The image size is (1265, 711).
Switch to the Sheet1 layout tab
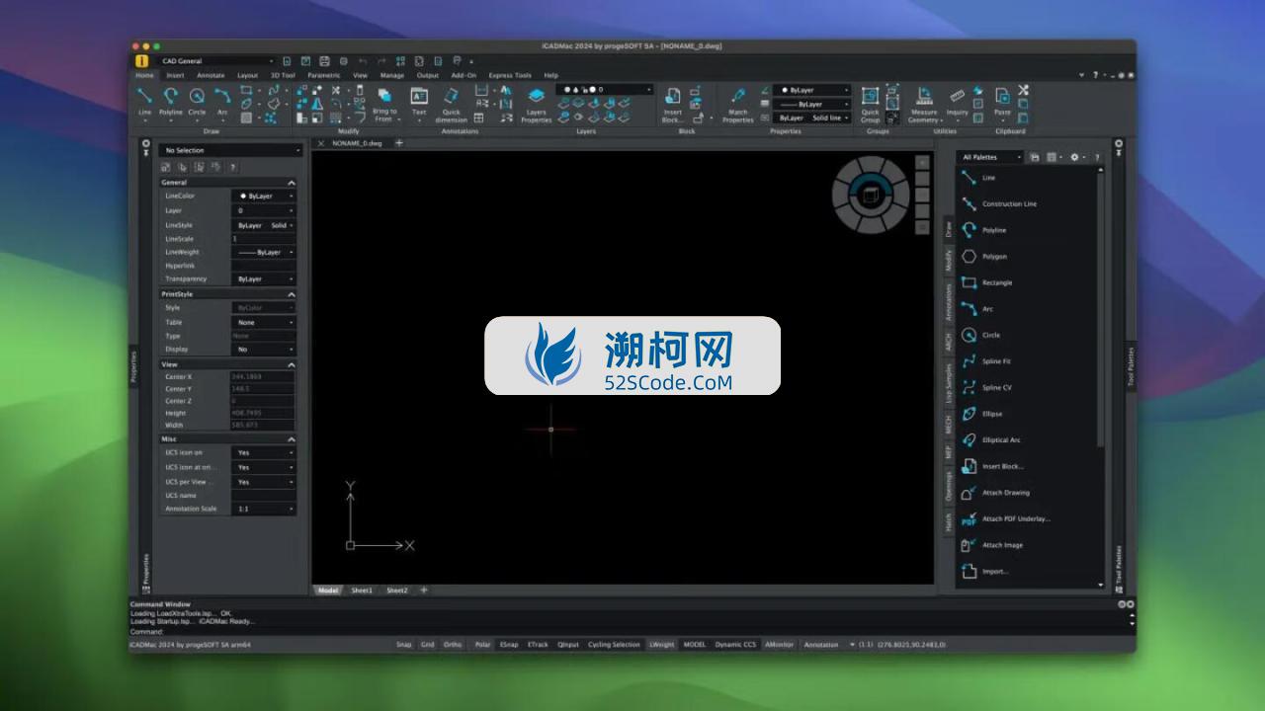(362, 591)
